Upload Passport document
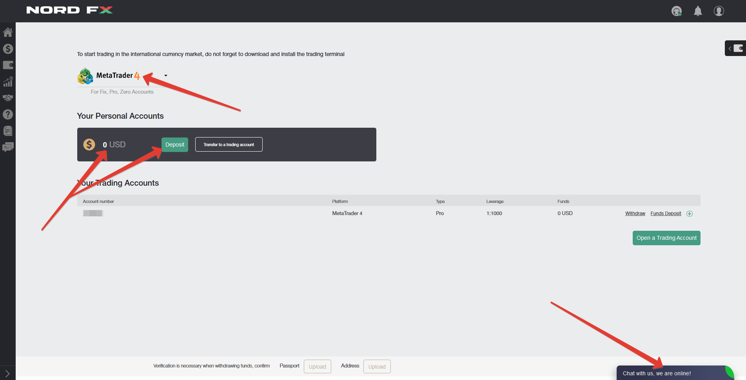This screenshot has width=746, height=380. (318, 367)
